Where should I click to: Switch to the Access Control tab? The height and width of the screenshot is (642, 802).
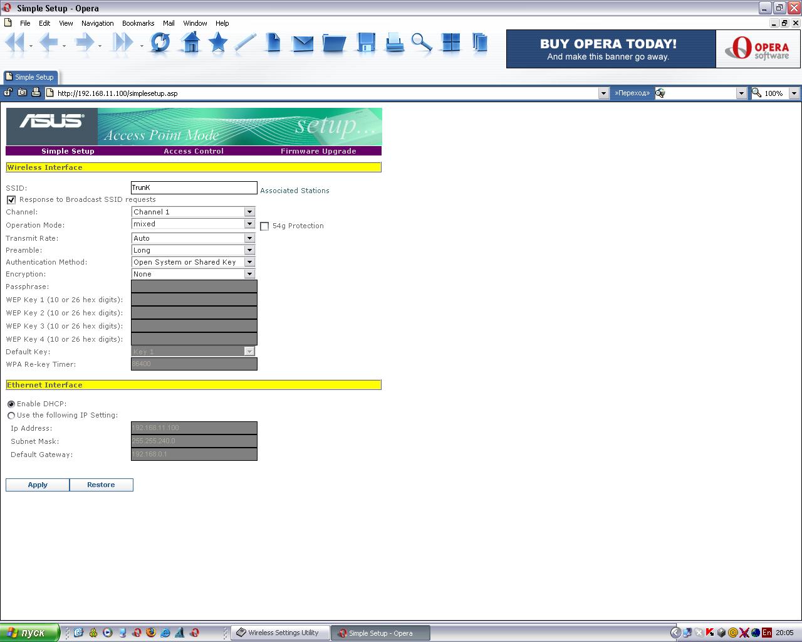point(194,151)
